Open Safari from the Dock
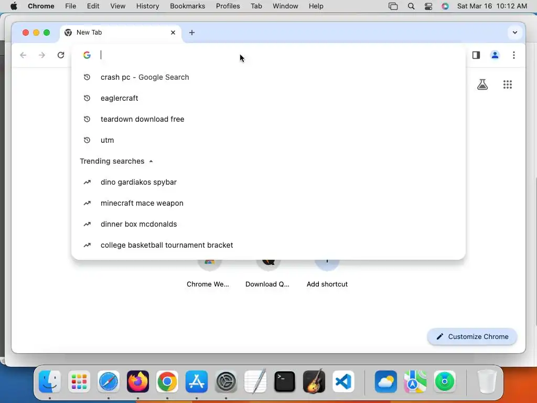 click(x=109, y=381)
